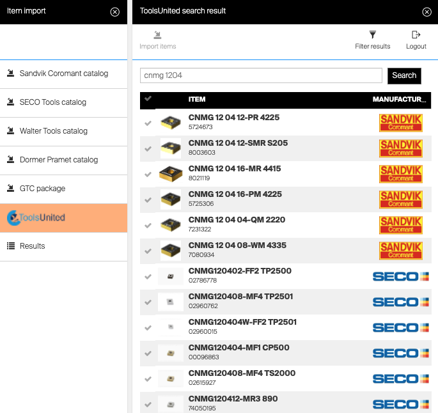Open the Sandvik Coromant catalog
The height and width of the screenshot is (413, 438).
[x=63, y=74]
